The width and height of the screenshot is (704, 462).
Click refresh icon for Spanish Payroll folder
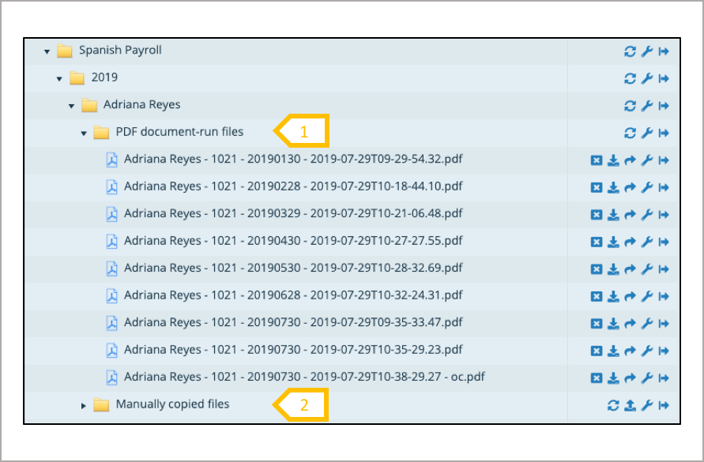630,51
